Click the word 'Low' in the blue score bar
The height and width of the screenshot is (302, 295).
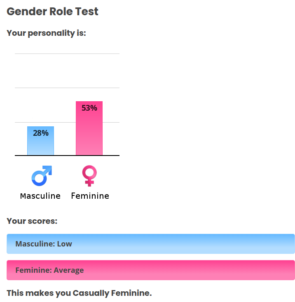64,244
